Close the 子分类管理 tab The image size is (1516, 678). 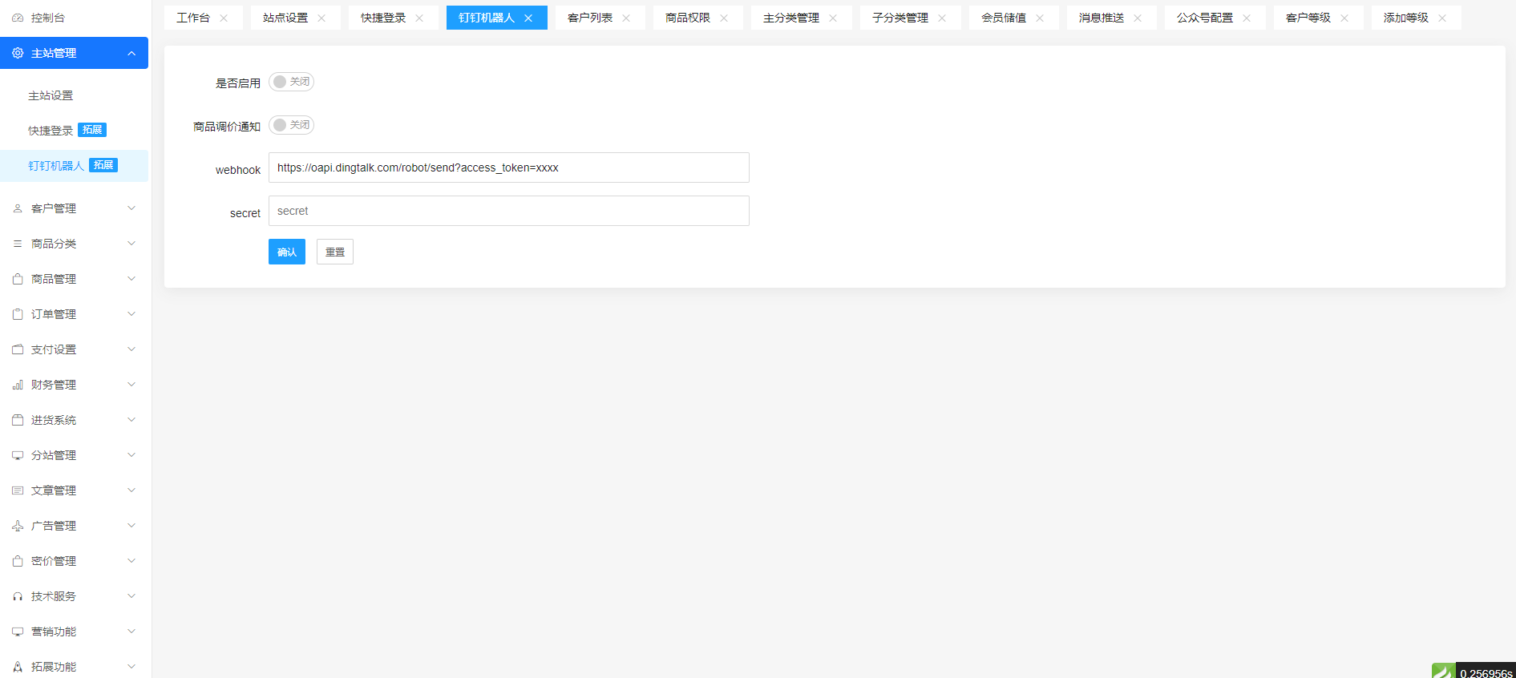[942, 18]
